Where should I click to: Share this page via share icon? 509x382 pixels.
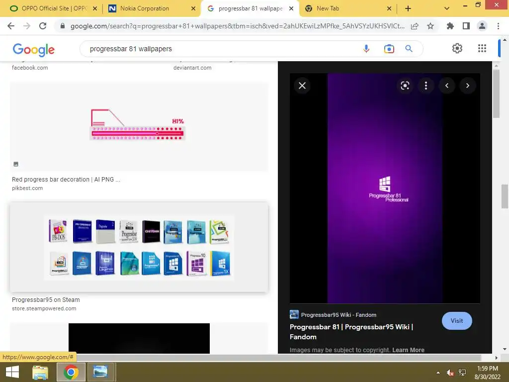pos(415,26)
